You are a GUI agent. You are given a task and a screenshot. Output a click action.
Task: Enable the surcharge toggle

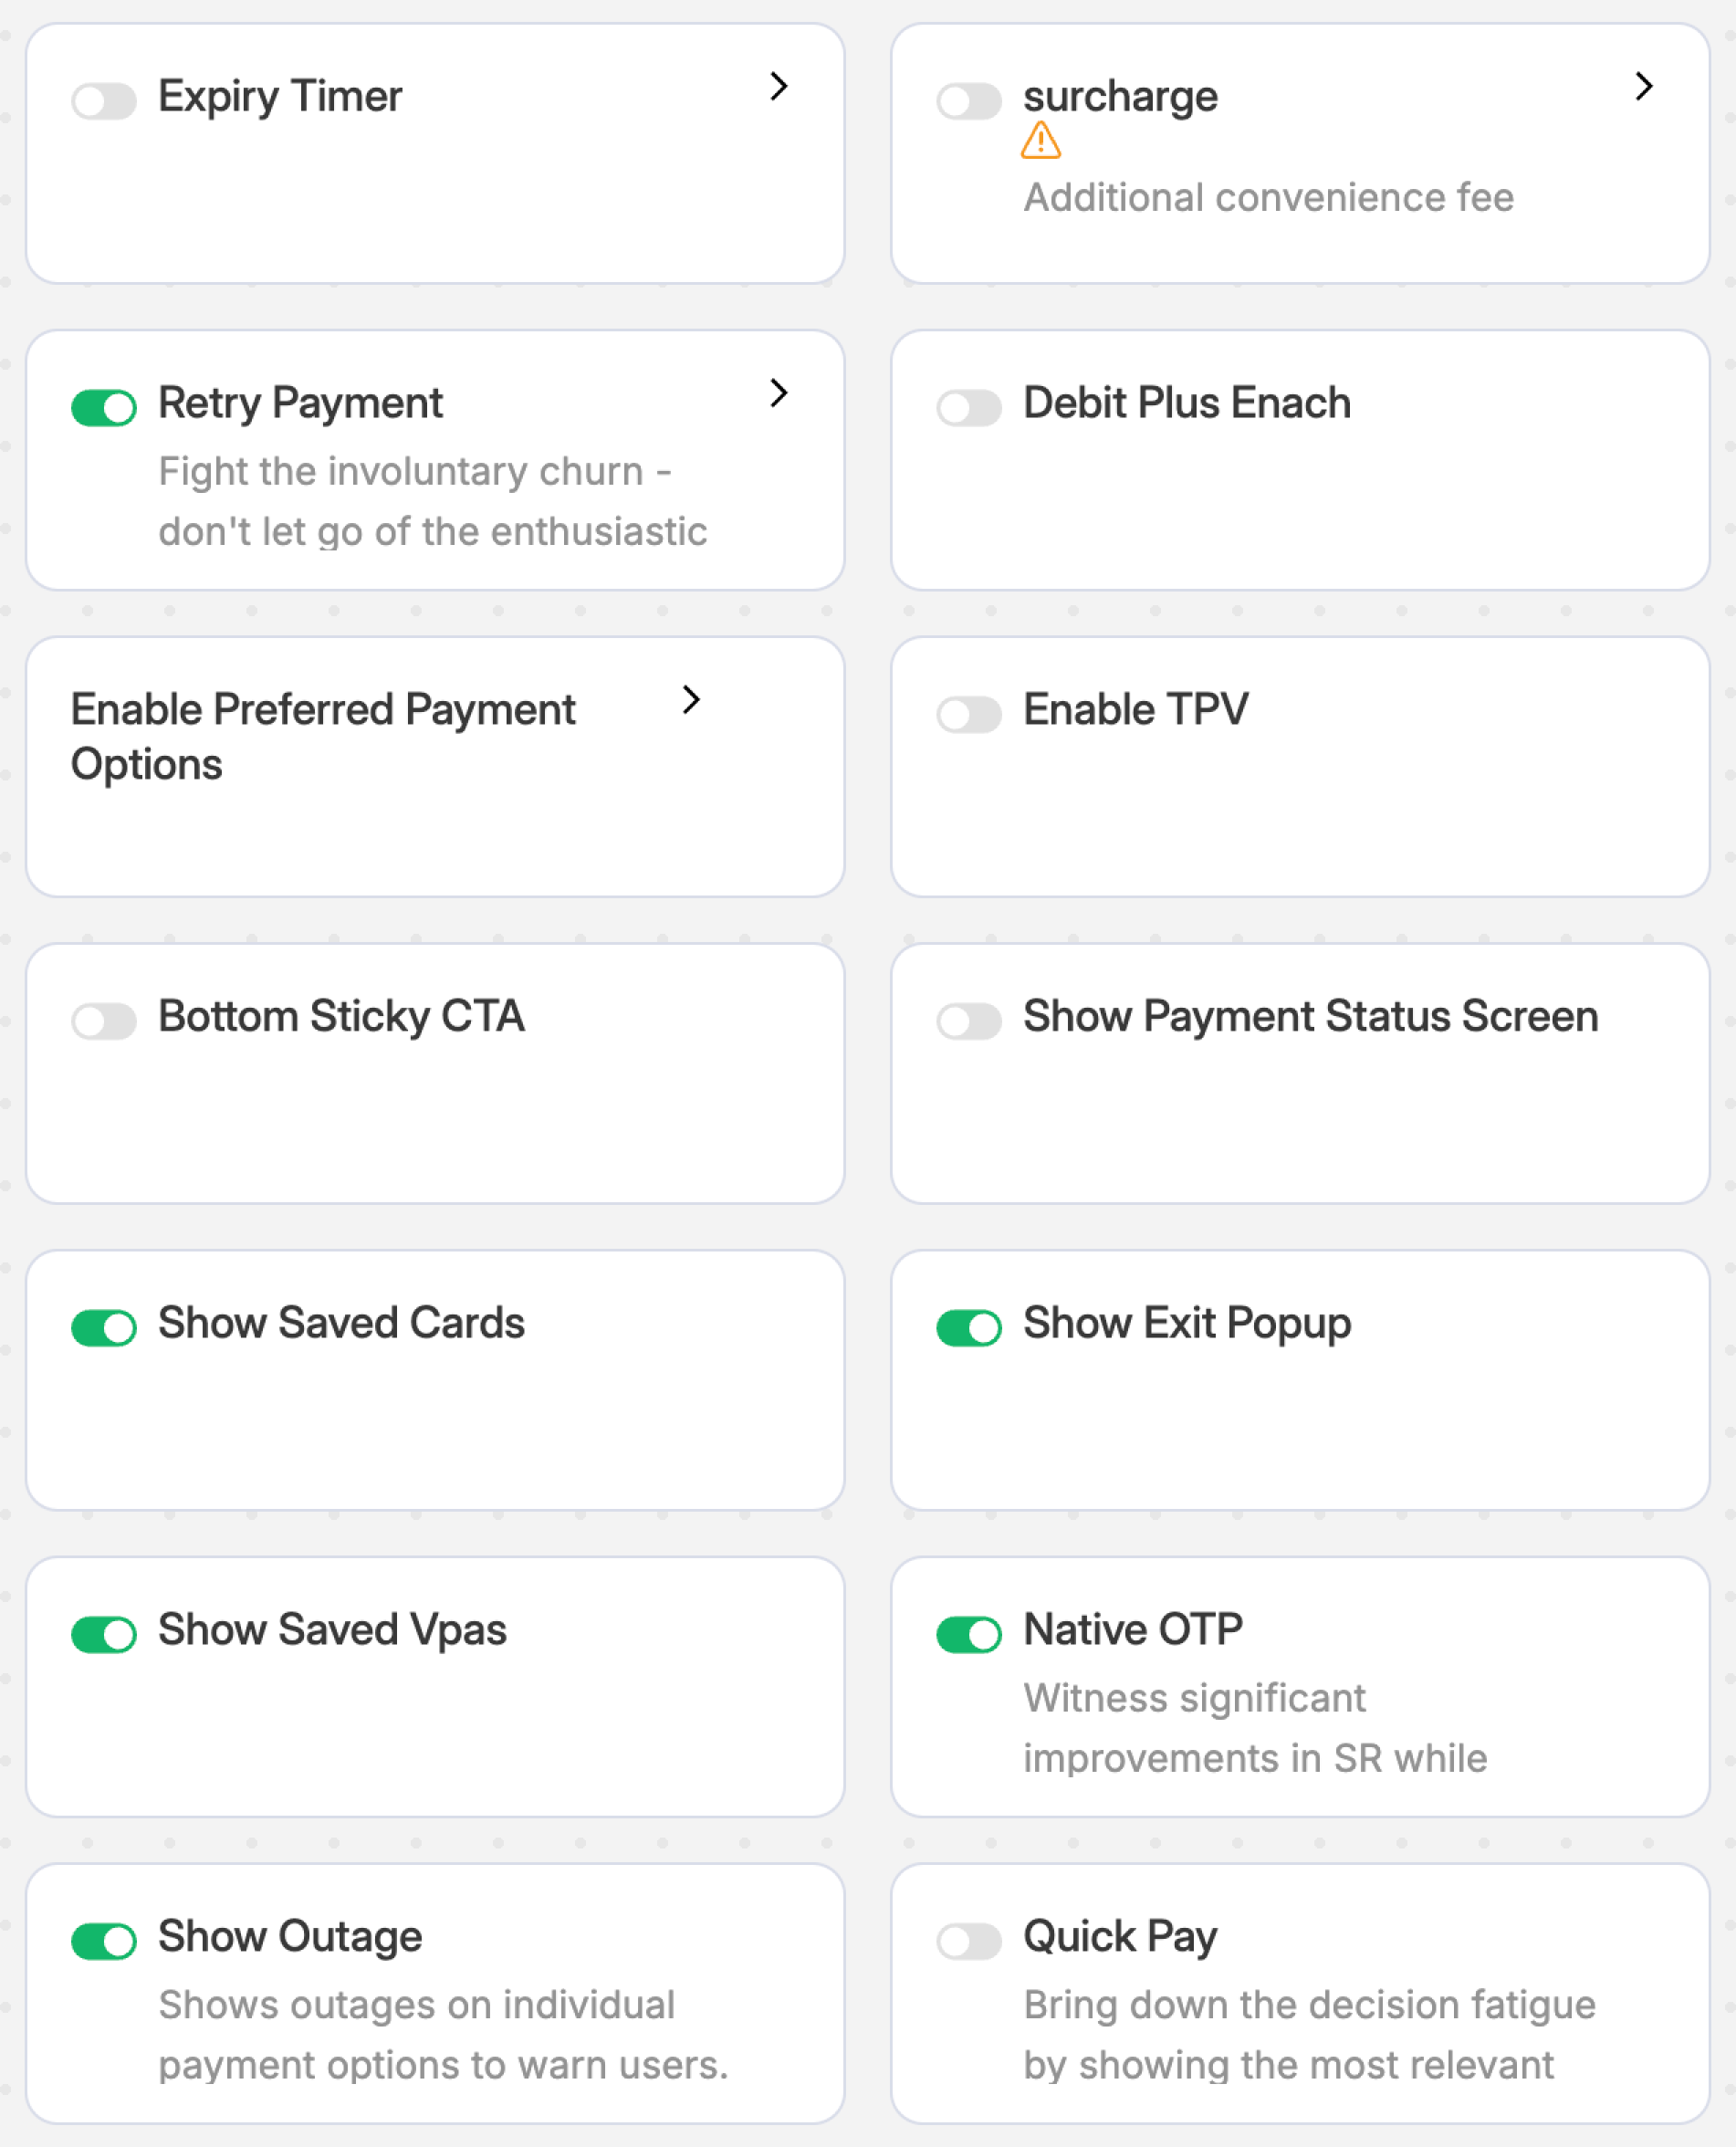pyautogui.click(x=968, y=101)
